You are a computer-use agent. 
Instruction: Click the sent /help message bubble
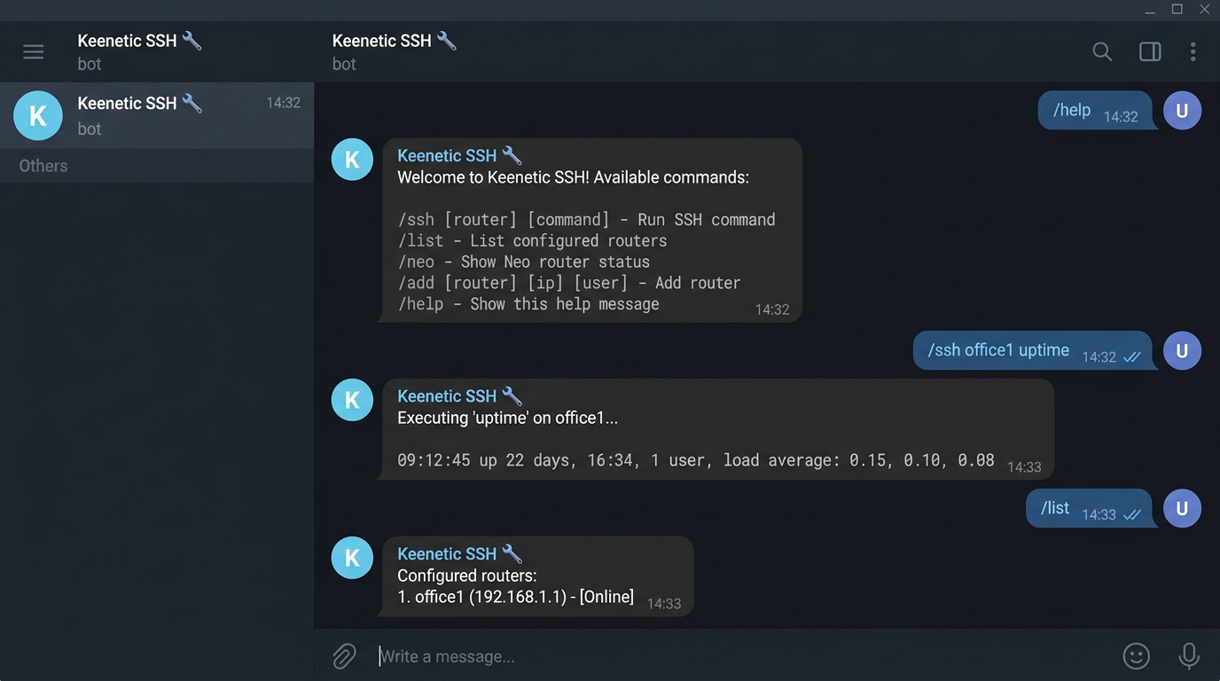pyautogui.click(x=1095, y=111)
